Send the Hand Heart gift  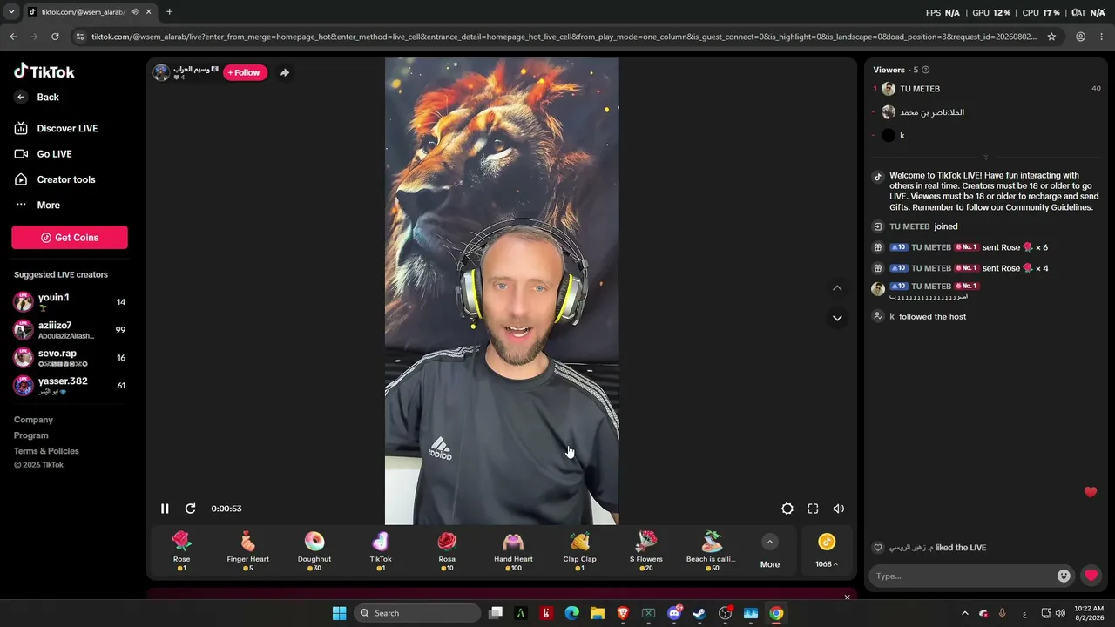click(x=513, y=551)
